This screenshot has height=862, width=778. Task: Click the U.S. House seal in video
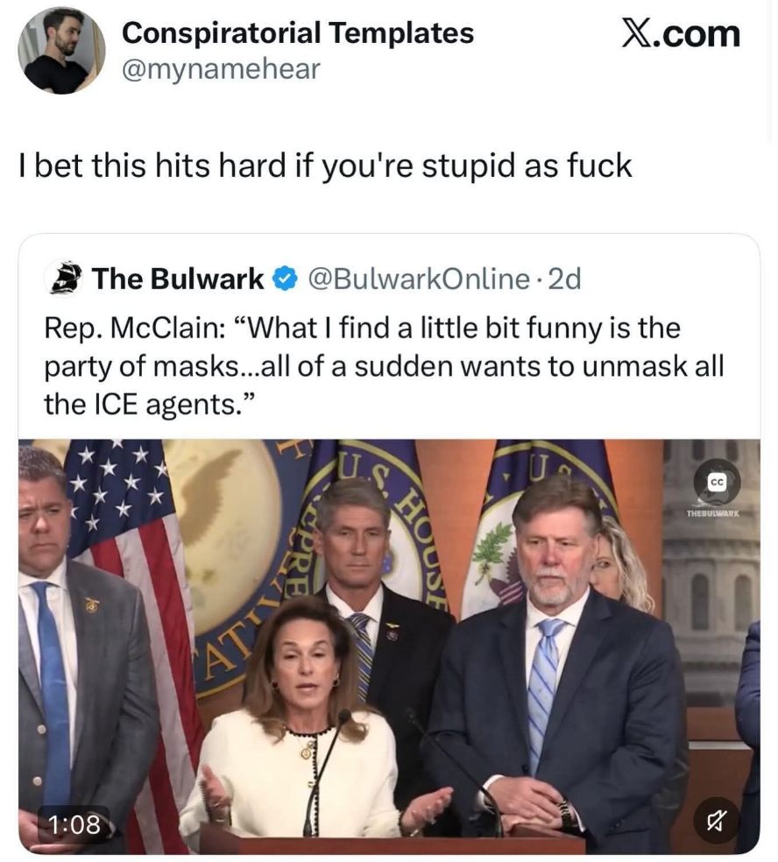click(363, 550)
